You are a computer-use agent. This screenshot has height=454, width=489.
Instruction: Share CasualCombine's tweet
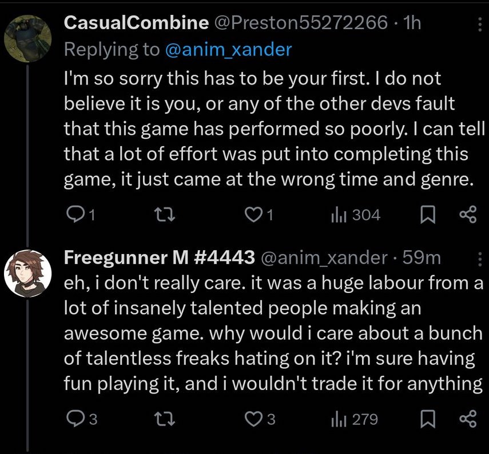[467, 215]
